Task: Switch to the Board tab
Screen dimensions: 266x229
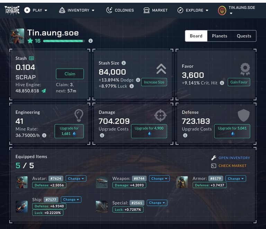Action: click(196, 36)
